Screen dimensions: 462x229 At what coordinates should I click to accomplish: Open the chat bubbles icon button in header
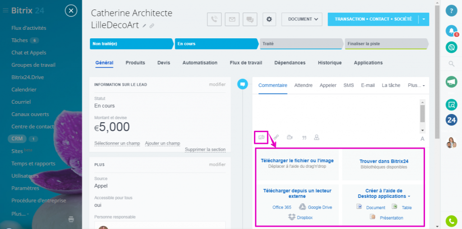point(250,19)
